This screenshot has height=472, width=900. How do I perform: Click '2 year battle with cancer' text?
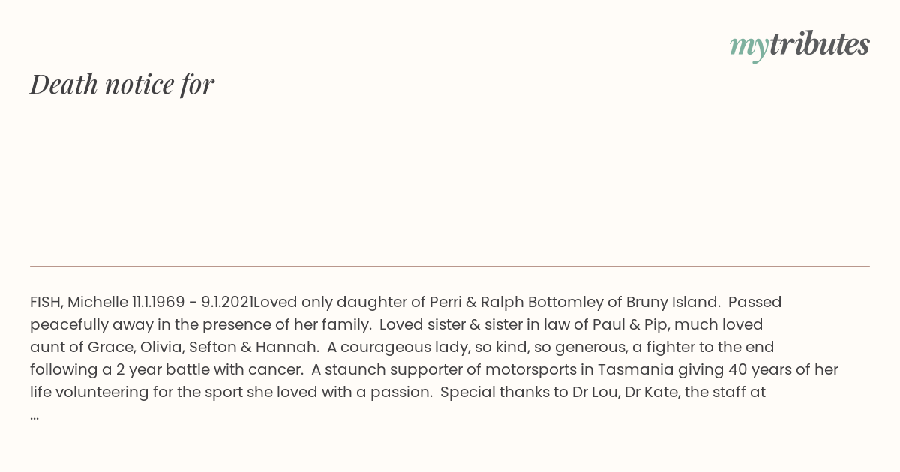pyautogui.click(x=209, y=370)
